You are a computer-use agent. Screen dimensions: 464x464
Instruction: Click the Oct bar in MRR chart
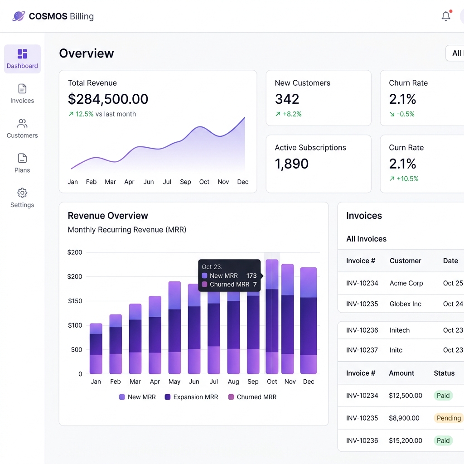(x=272, y=316)
